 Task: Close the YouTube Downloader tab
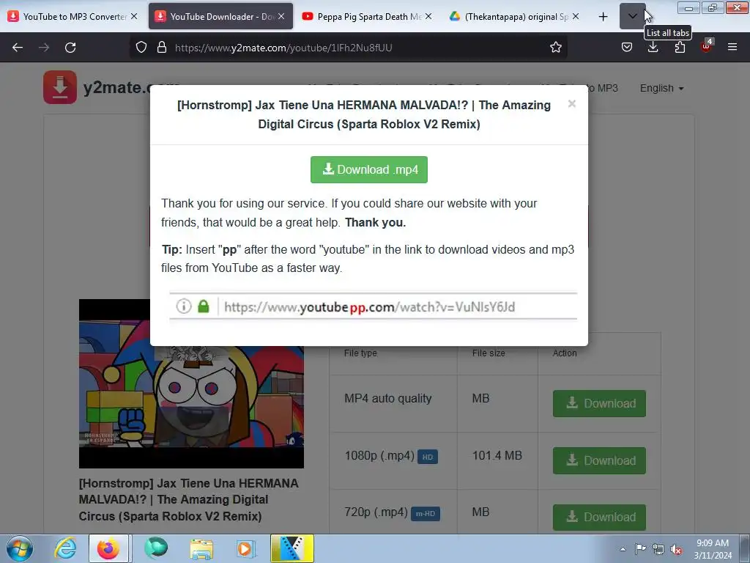click(282, 17)
